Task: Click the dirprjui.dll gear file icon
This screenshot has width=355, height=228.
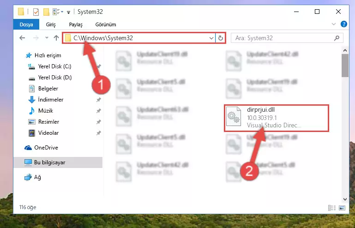Action: click(x=234, y=116)
